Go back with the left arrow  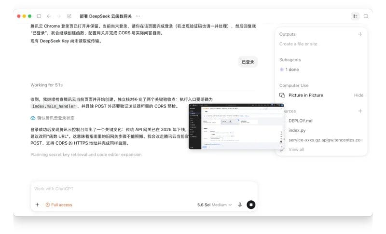coord(49,16)
